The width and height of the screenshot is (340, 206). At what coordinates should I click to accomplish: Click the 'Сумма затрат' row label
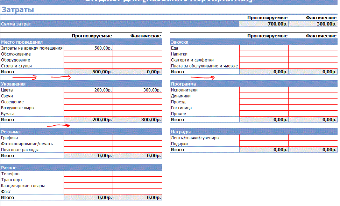[16, 24]
